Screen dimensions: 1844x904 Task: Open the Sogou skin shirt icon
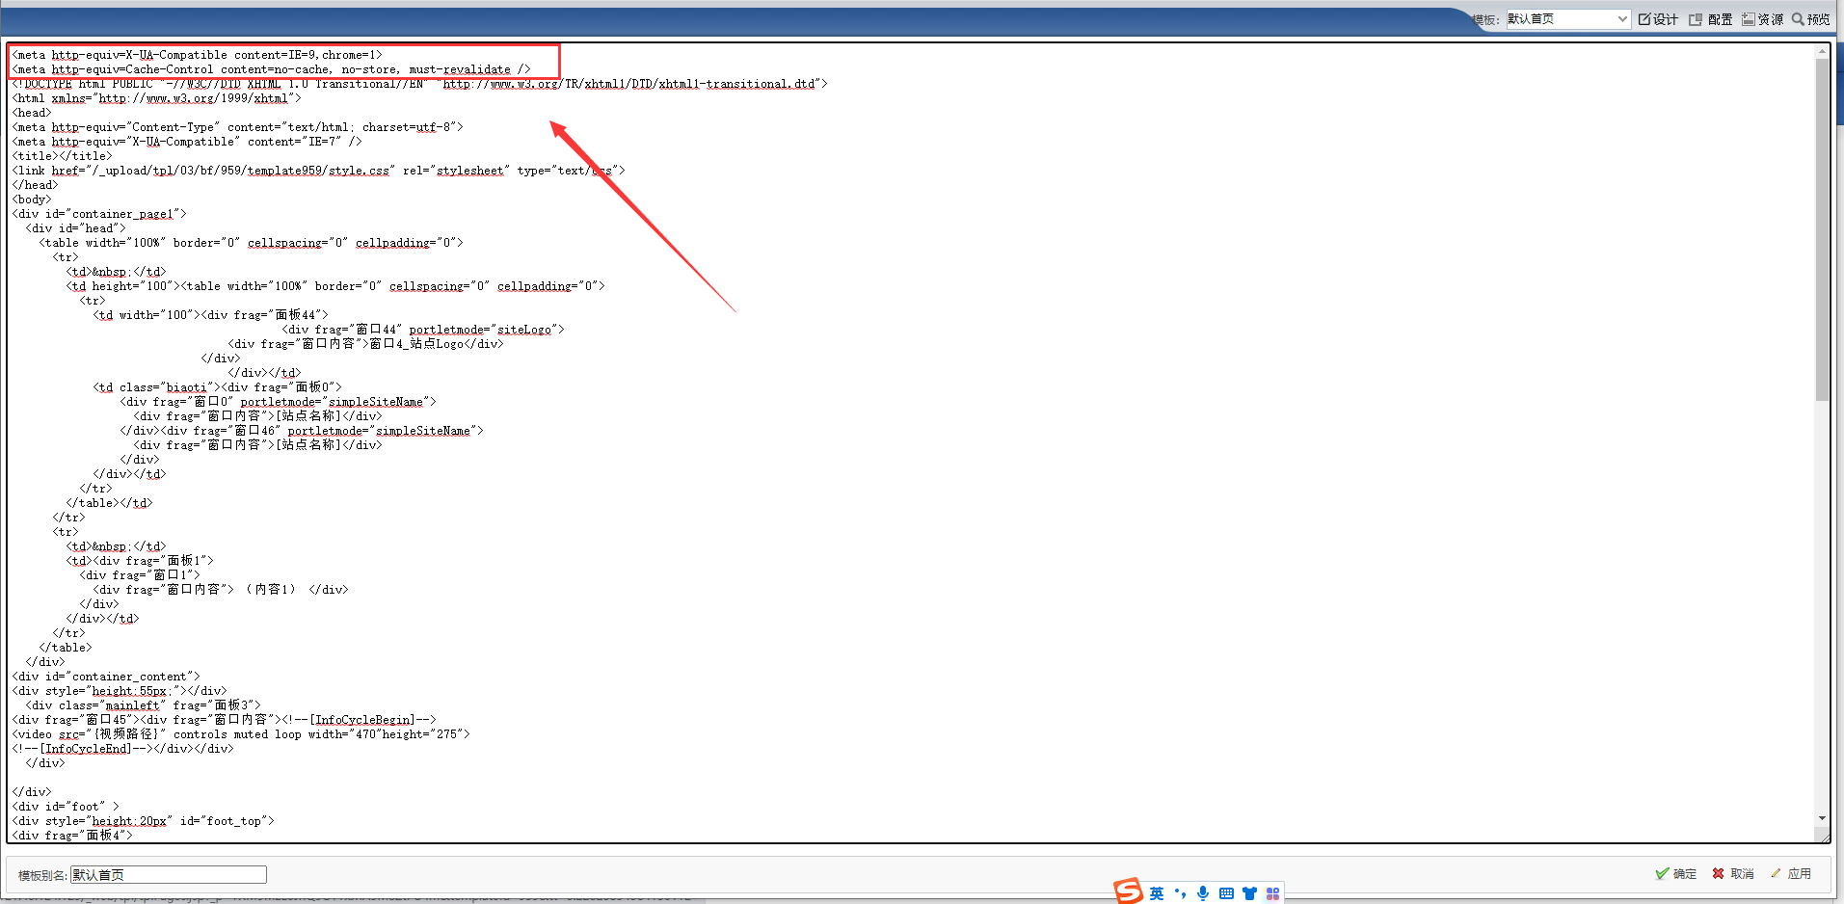1249,893
